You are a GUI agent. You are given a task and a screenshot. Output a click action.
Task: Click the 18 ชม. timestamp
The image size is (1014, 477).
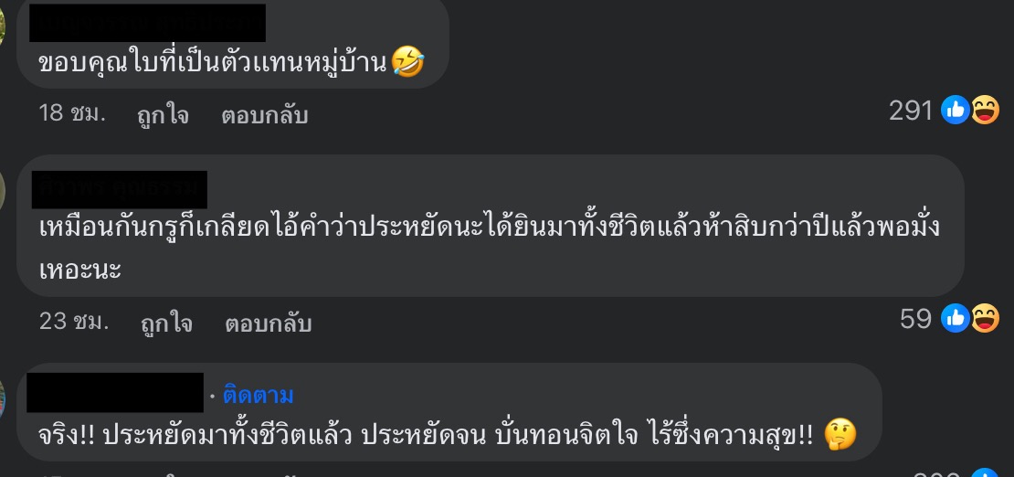(72, 113)
